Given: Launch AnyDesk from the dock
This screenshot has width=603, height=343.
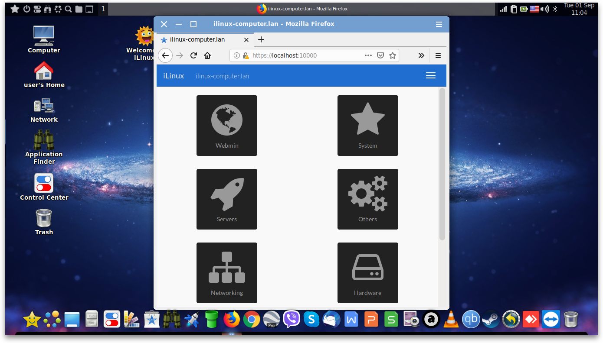Looking at the screenshot, I should 531,320.
